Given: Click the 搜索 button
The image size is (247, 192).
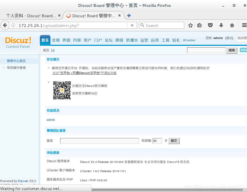Looking at the screenshot, I should [232, 50].
